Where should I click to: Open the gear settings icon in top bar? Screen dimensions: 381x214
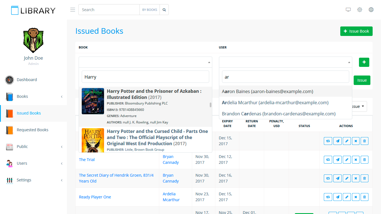pyautogui.click(x=360, y=10)
